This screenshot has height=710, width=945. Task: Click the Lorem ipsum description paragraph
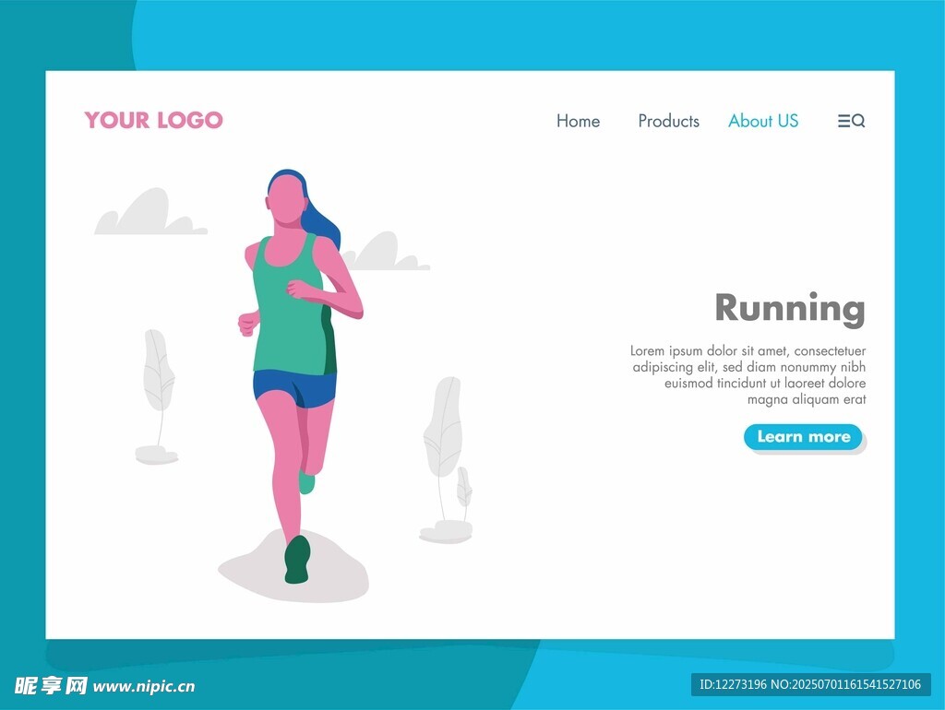click(748, 375)
